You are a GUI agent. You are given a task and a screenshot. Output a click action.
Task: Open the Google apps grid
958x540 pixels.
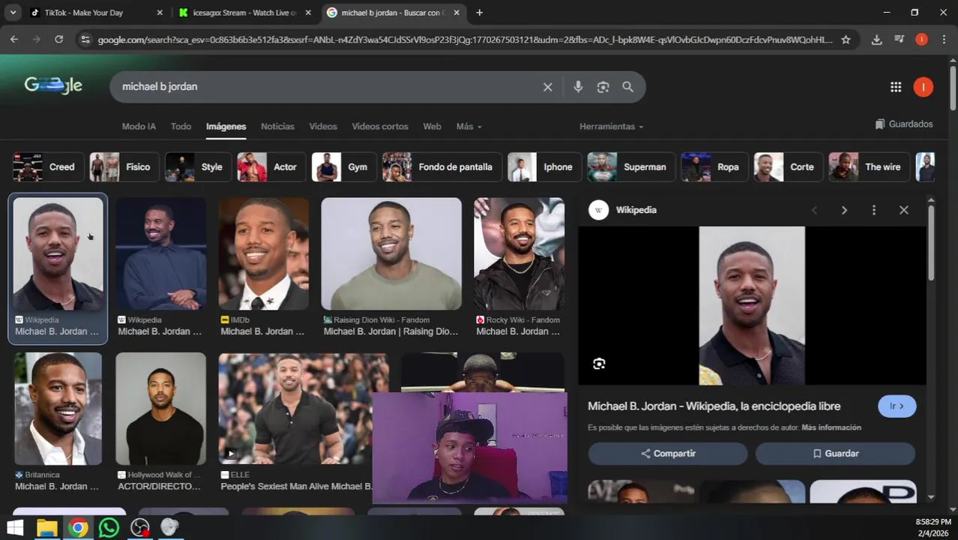point(896,87)
